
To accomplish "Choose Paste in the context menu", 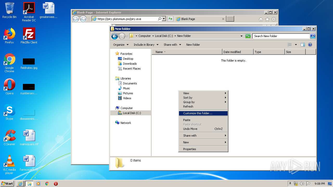I will tap(203, 120).
